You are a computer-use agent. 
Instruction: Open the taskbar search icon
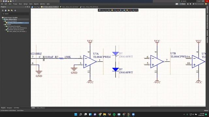pos(81,114)
